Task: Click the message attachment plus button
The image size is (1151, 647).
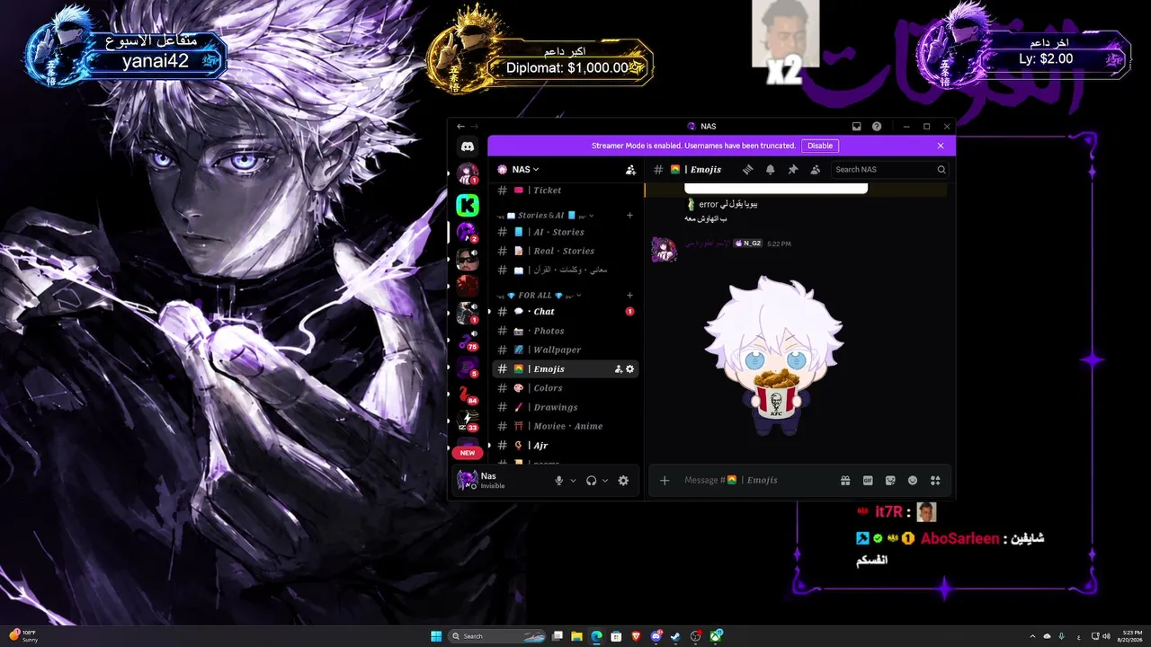Action: tap(665, 481)
